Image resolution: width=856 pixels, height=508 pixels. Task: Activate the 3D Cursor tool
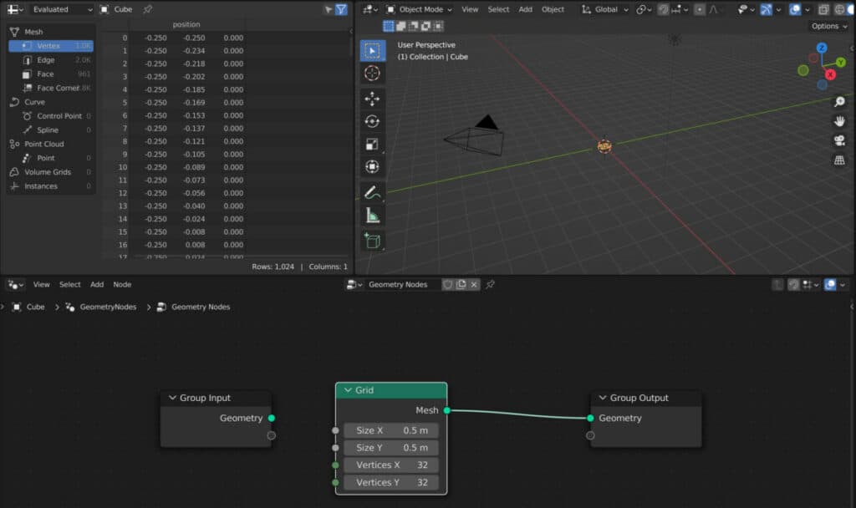[x=372, y=74]
